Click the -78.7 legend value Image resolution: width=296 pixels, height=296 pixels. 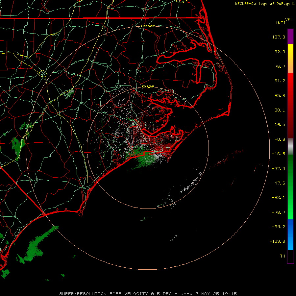click(279, 212)
